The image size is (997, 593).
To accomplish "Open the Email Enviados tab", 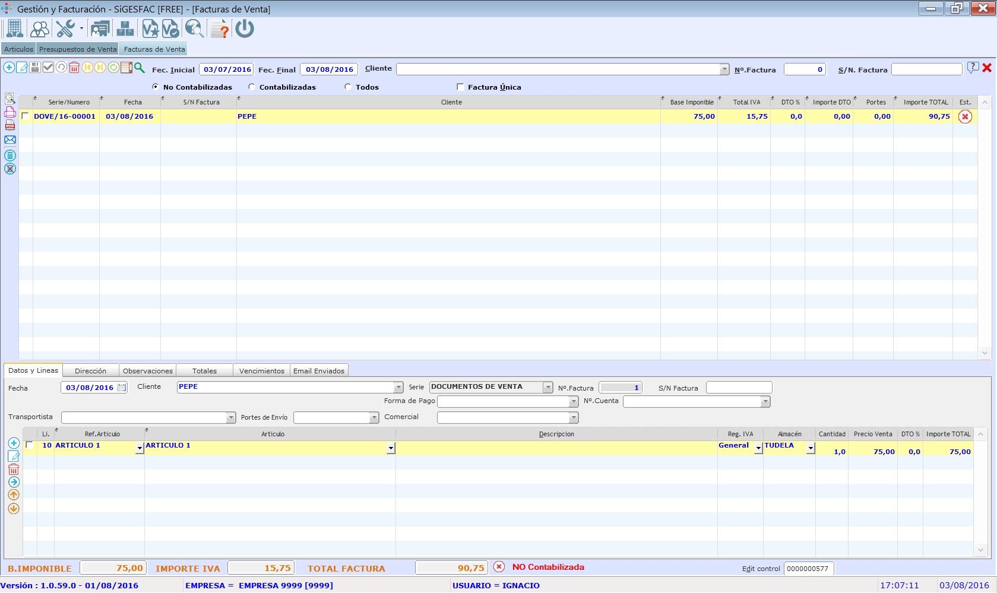I will [x=319, y=370].
